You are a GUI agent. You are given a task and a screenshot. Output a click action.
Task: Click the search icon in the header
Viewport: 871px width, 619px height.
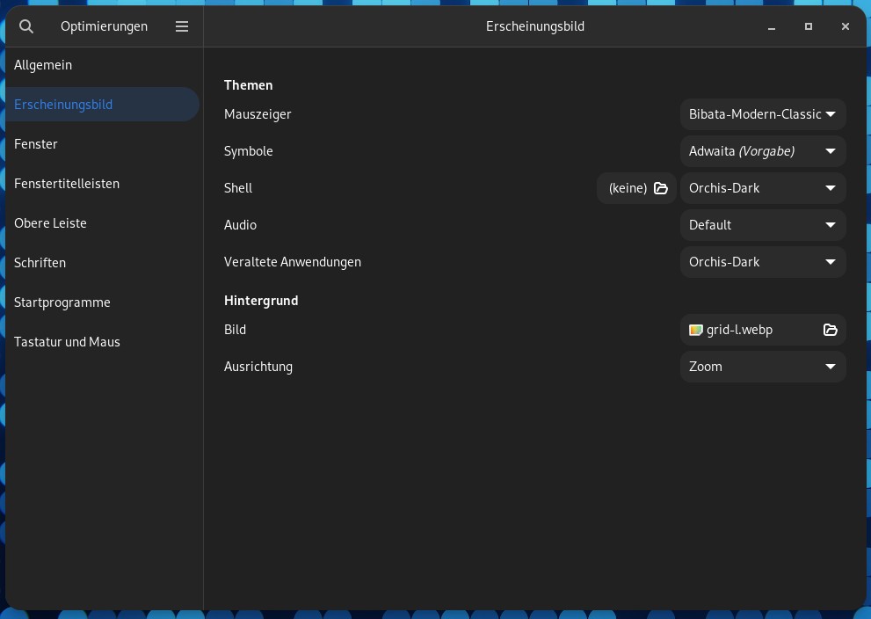point(26,26)
